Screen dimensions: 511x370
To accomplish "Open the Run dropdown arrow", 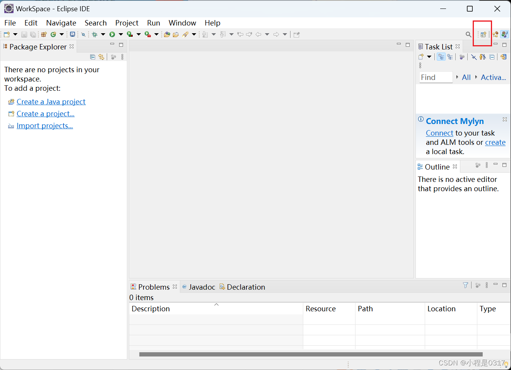I will click(121, 34).
